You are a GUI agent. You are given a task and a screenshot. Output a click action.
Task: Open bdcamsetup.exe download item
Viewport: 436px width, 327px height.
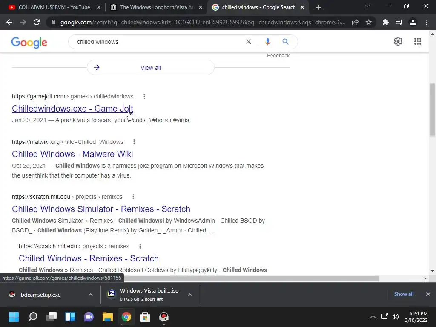pyautogui.click(x=41, y=295)
